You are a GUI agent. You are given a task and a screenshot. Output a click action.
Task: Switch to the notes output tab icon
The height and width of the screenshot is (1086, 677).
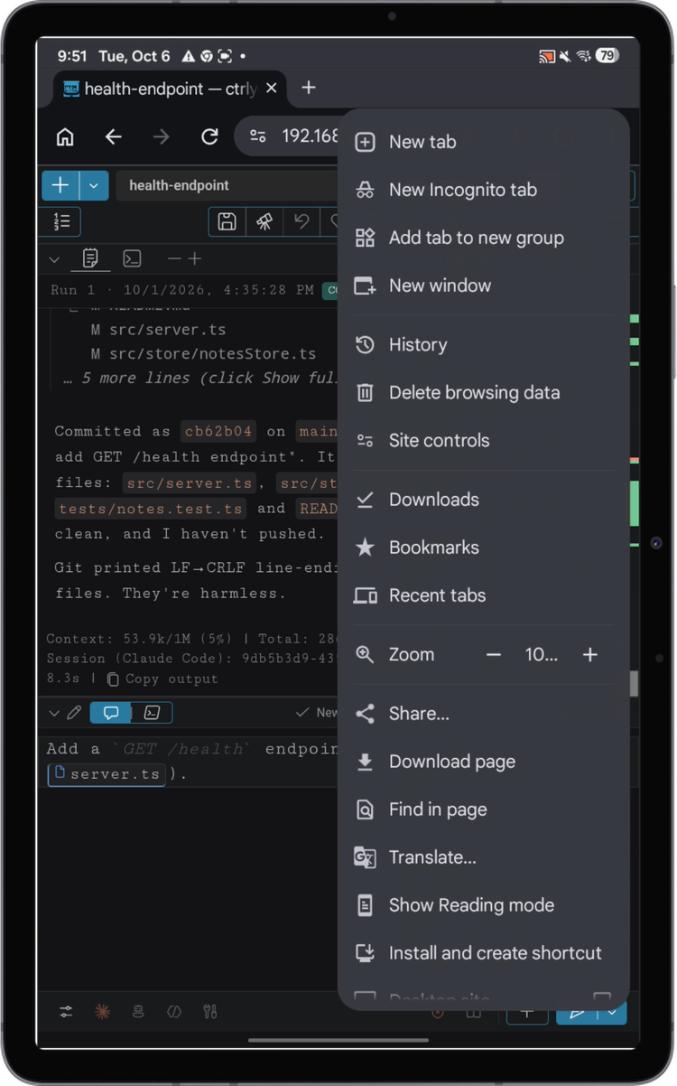(90, 259)
